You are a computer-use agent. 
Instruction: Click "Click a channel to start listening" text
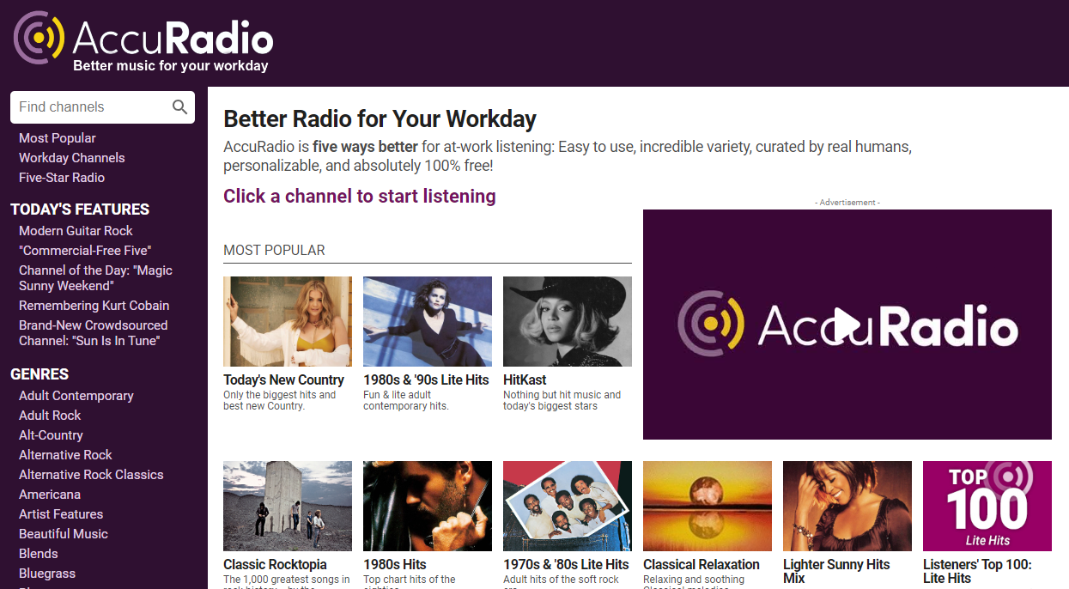click(x=360, y=196)
